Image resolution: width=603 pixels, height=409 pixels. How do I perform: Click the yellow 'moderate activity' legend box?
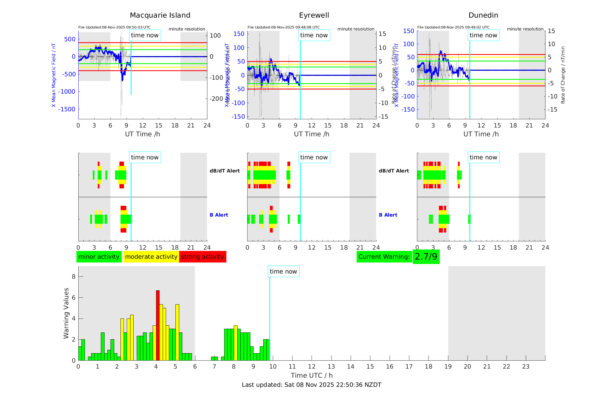coord(151,257)
